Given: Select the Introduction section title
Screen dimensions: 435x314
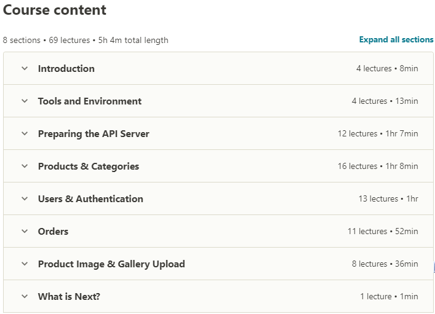Looking at the screenshot, I should (x=66, y=68).
